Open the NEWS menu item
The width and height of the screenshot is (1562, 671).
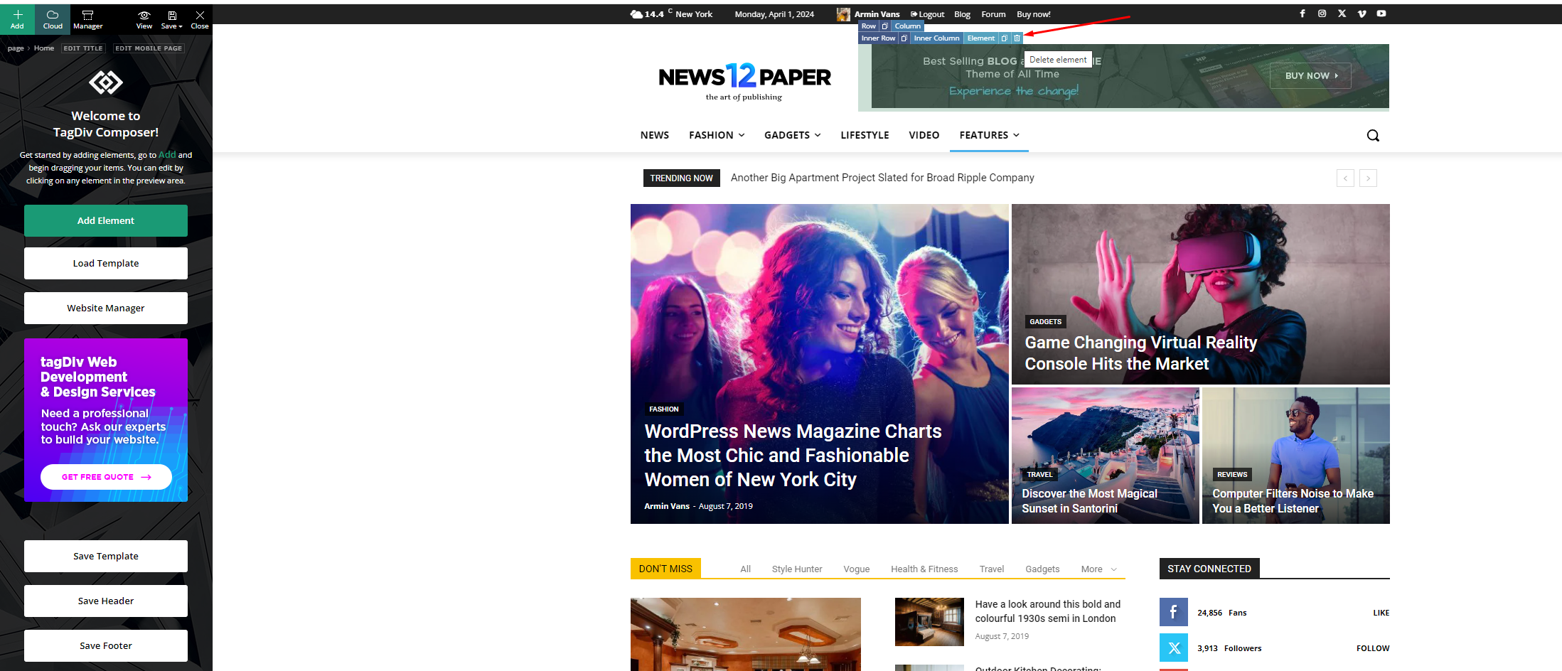(x=655, y=135)
